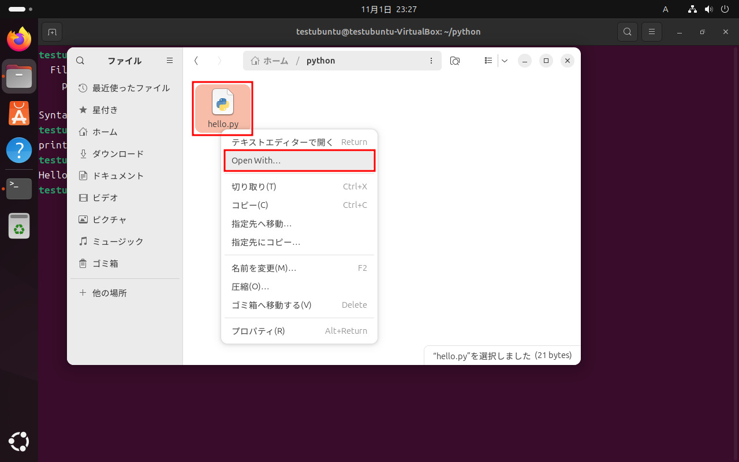739x462 pixels.
Task: Open the Terminal header search
Action: (x=627, y=32)
